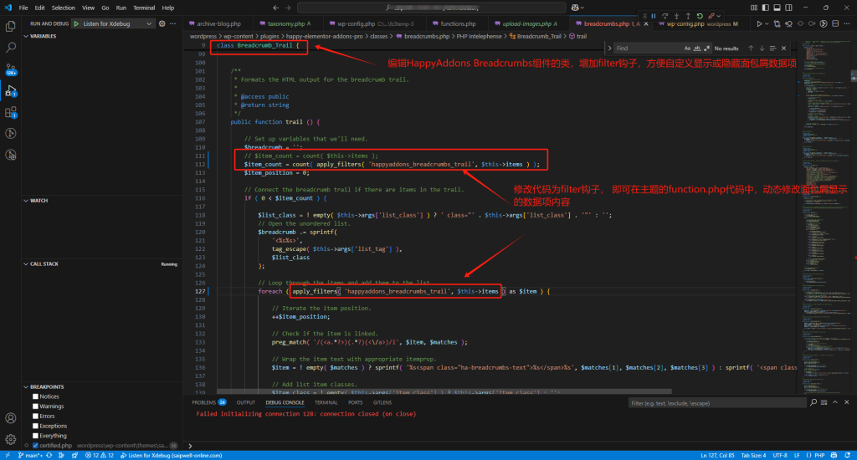
Task: Pause the debug session
Action: [653, 17]
